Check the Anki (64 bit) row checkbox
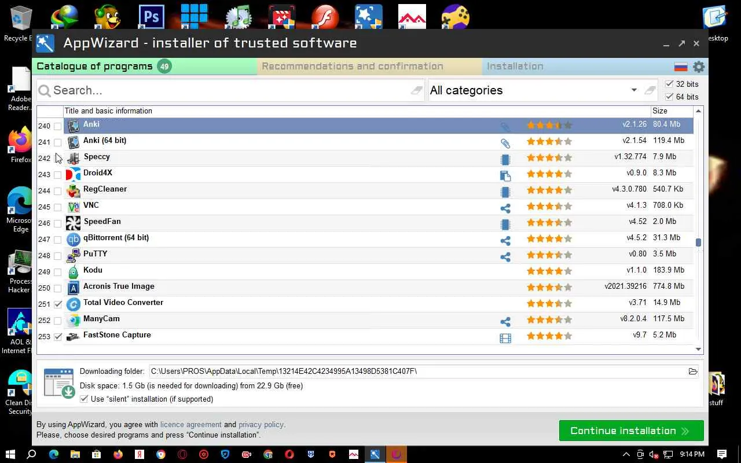 [x=58, y=142]
